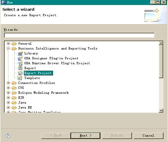The width and height of the screenshot is (168, 142).
Task: Select the Report entry
Action: (30, 68)
